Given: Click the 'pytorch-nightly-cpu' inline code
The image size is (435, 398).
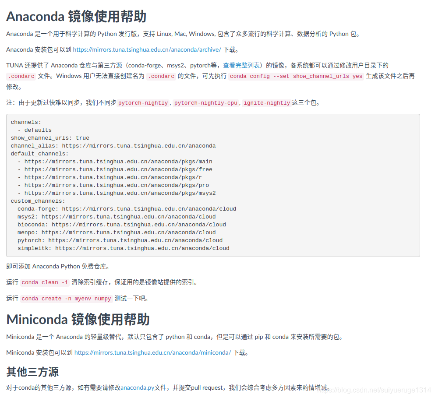Looking at the screenshot, I should (x=205, y=103).
